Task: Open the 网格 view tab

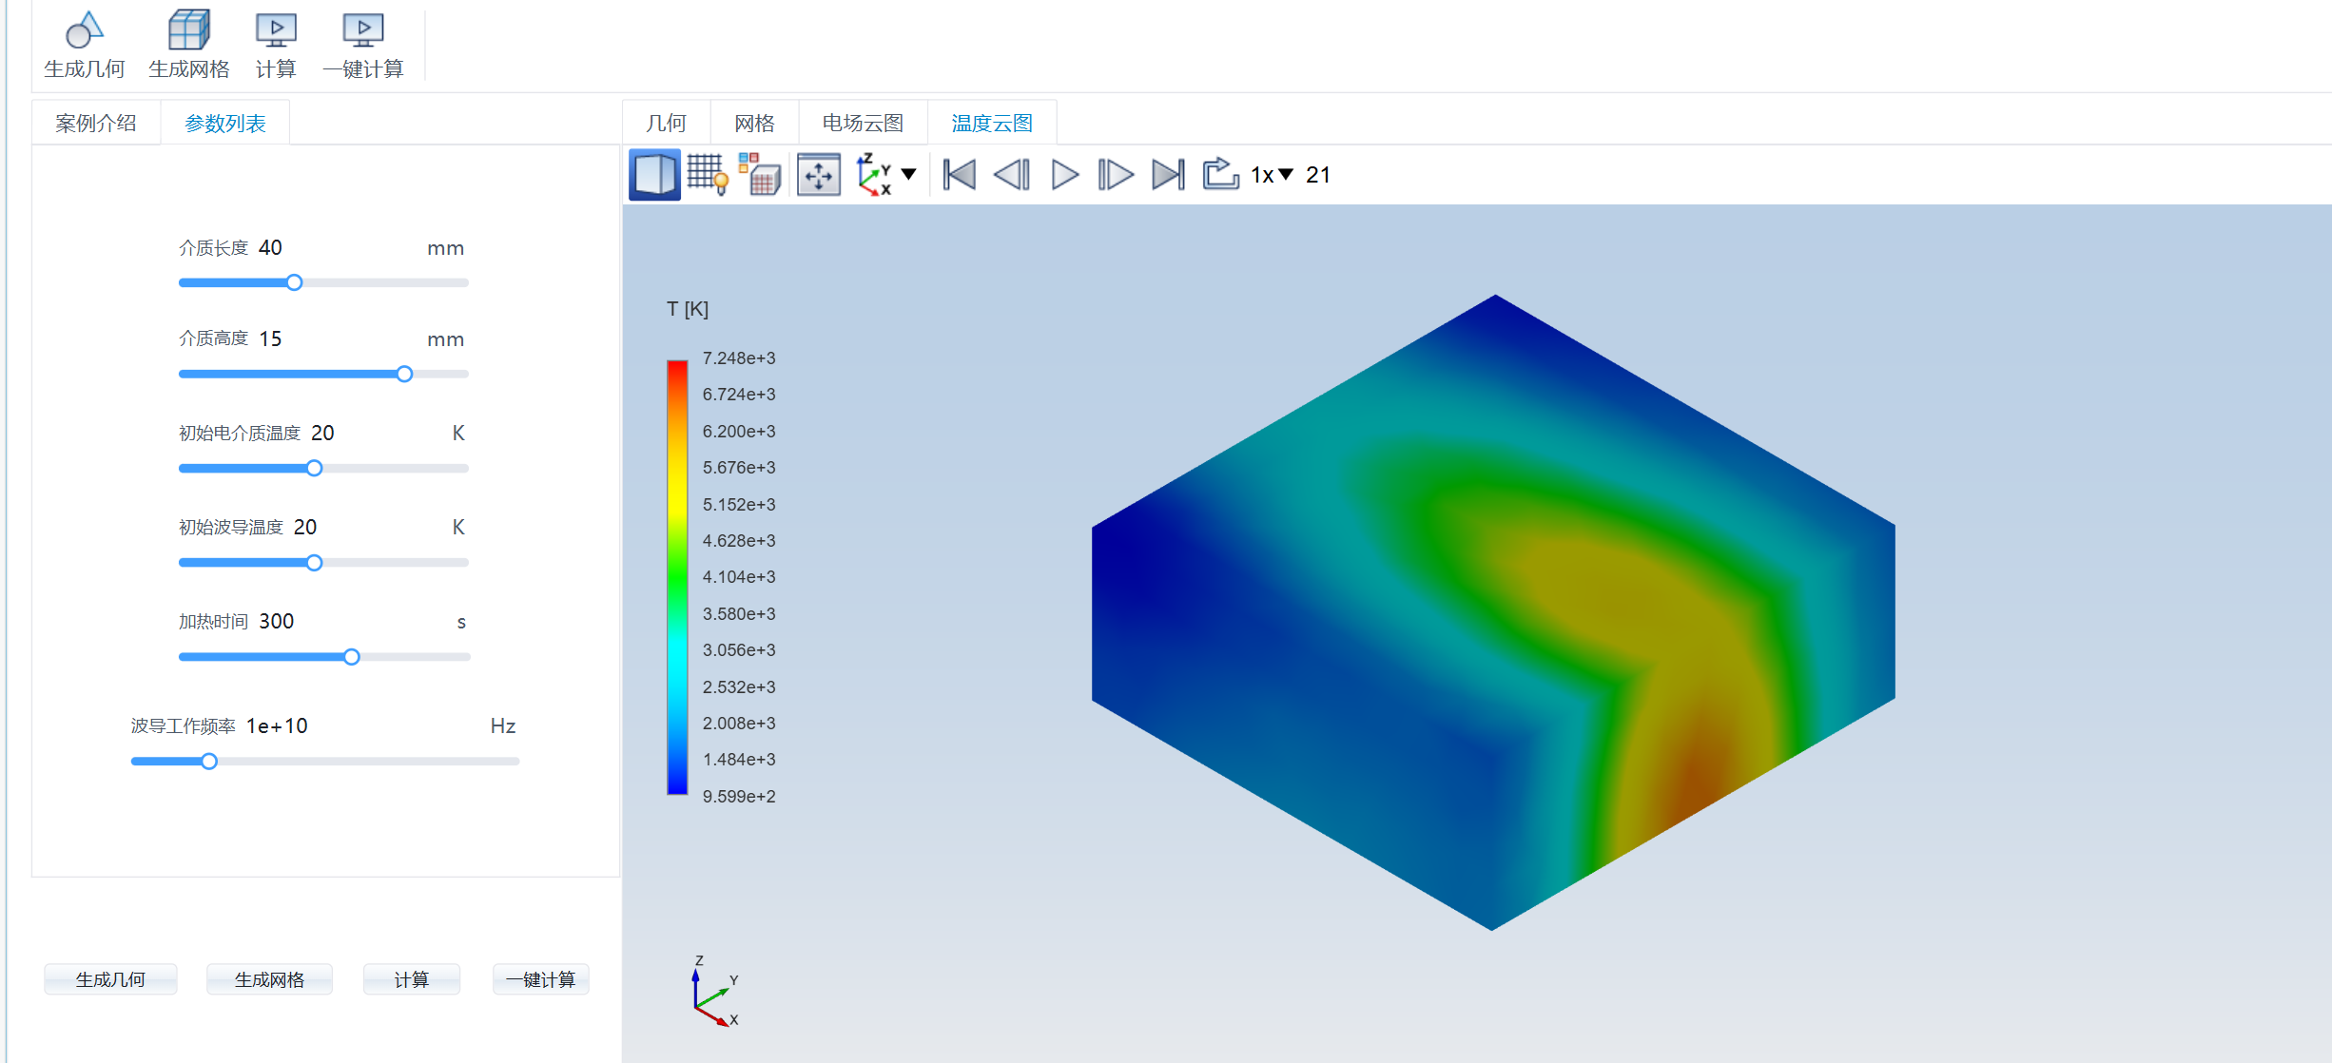Action: point(755,123)
